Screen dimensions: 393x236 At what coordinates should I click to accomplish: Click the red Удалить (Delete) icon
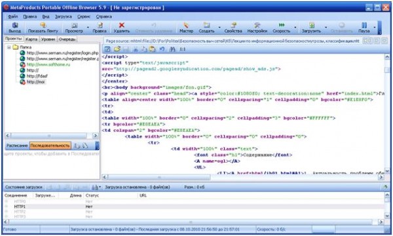[122, 25]
